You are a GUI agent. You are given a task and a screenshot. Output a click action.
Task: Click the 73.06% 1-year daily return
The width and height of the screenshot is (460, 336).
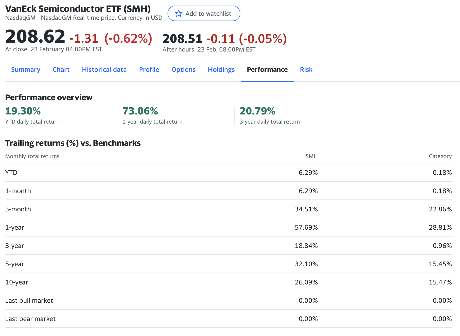pyautogui.click(x=140, y=111)
